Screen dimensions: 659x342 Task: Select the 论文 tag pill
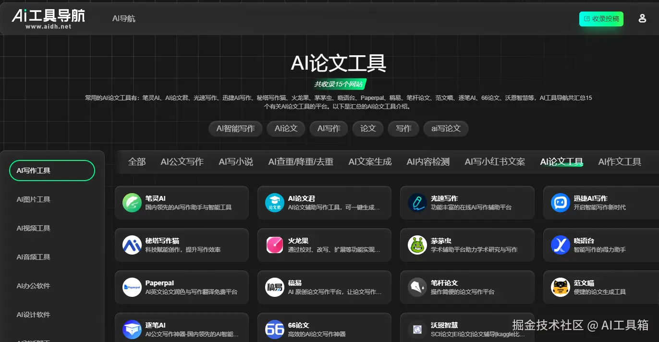[368, 129]
